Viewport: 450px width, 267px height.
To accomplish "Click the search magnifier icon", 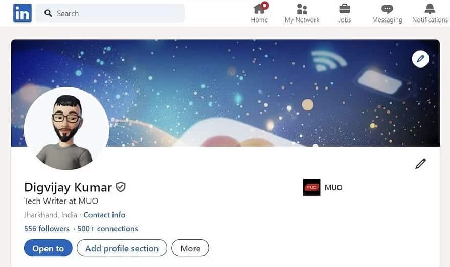I will click(x=48, y=13).
